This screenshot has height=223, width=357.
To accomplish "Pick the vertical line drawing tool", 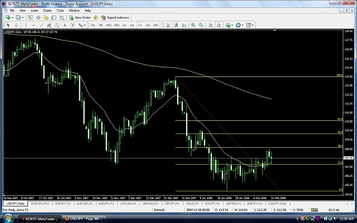I will (26, 25).
